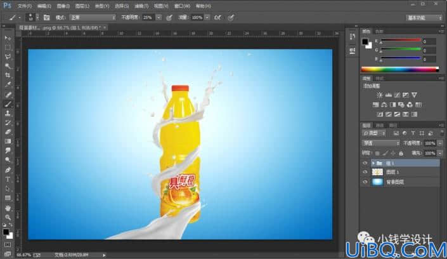Viewport: 447px width, 259px height.
Task: Open the 文件(F) menu
Action: 25,6
